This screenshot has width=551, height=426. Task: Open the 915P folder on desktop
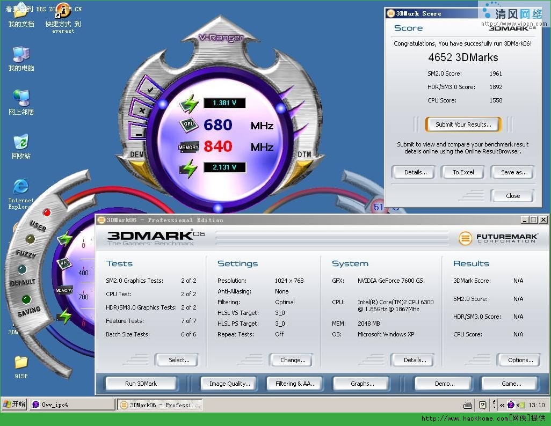pos(21,368)
